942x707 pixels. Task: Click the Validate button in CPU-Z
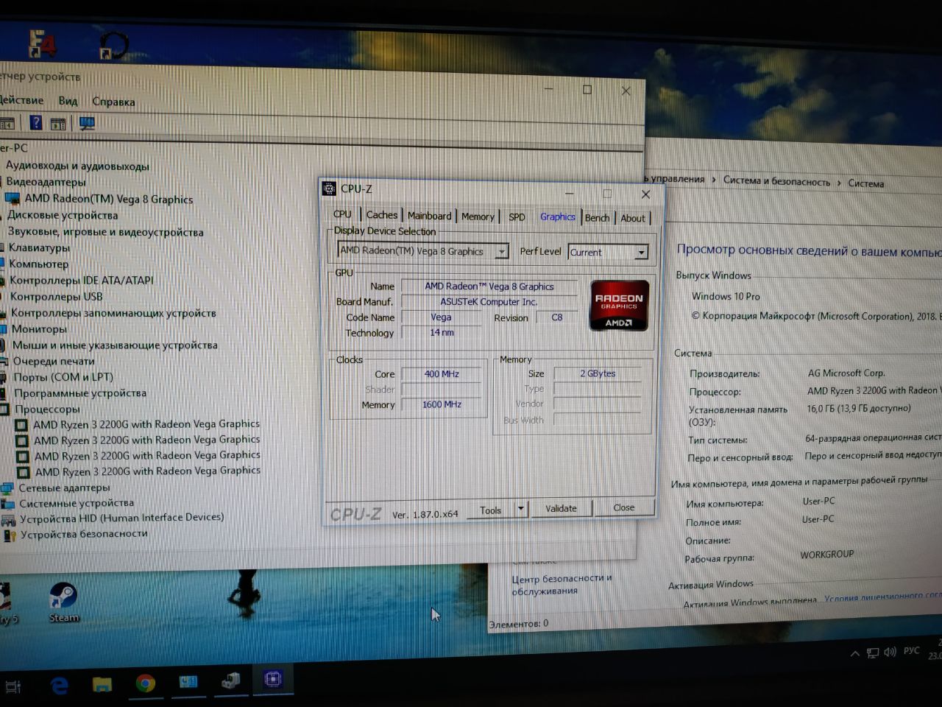[561, 508]
